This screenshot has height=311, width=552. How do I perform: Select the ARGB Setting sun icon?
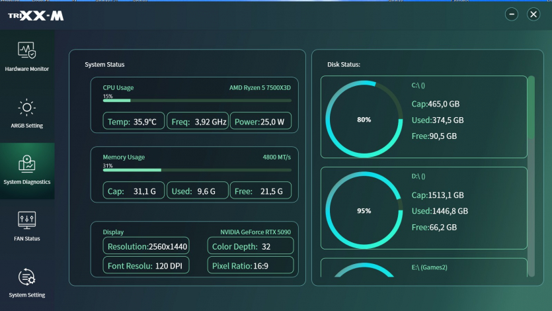27,107
